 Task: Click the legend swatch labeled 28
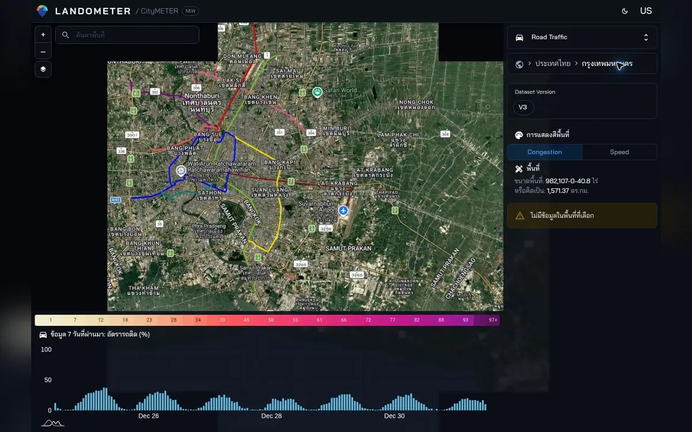(173, 320)
